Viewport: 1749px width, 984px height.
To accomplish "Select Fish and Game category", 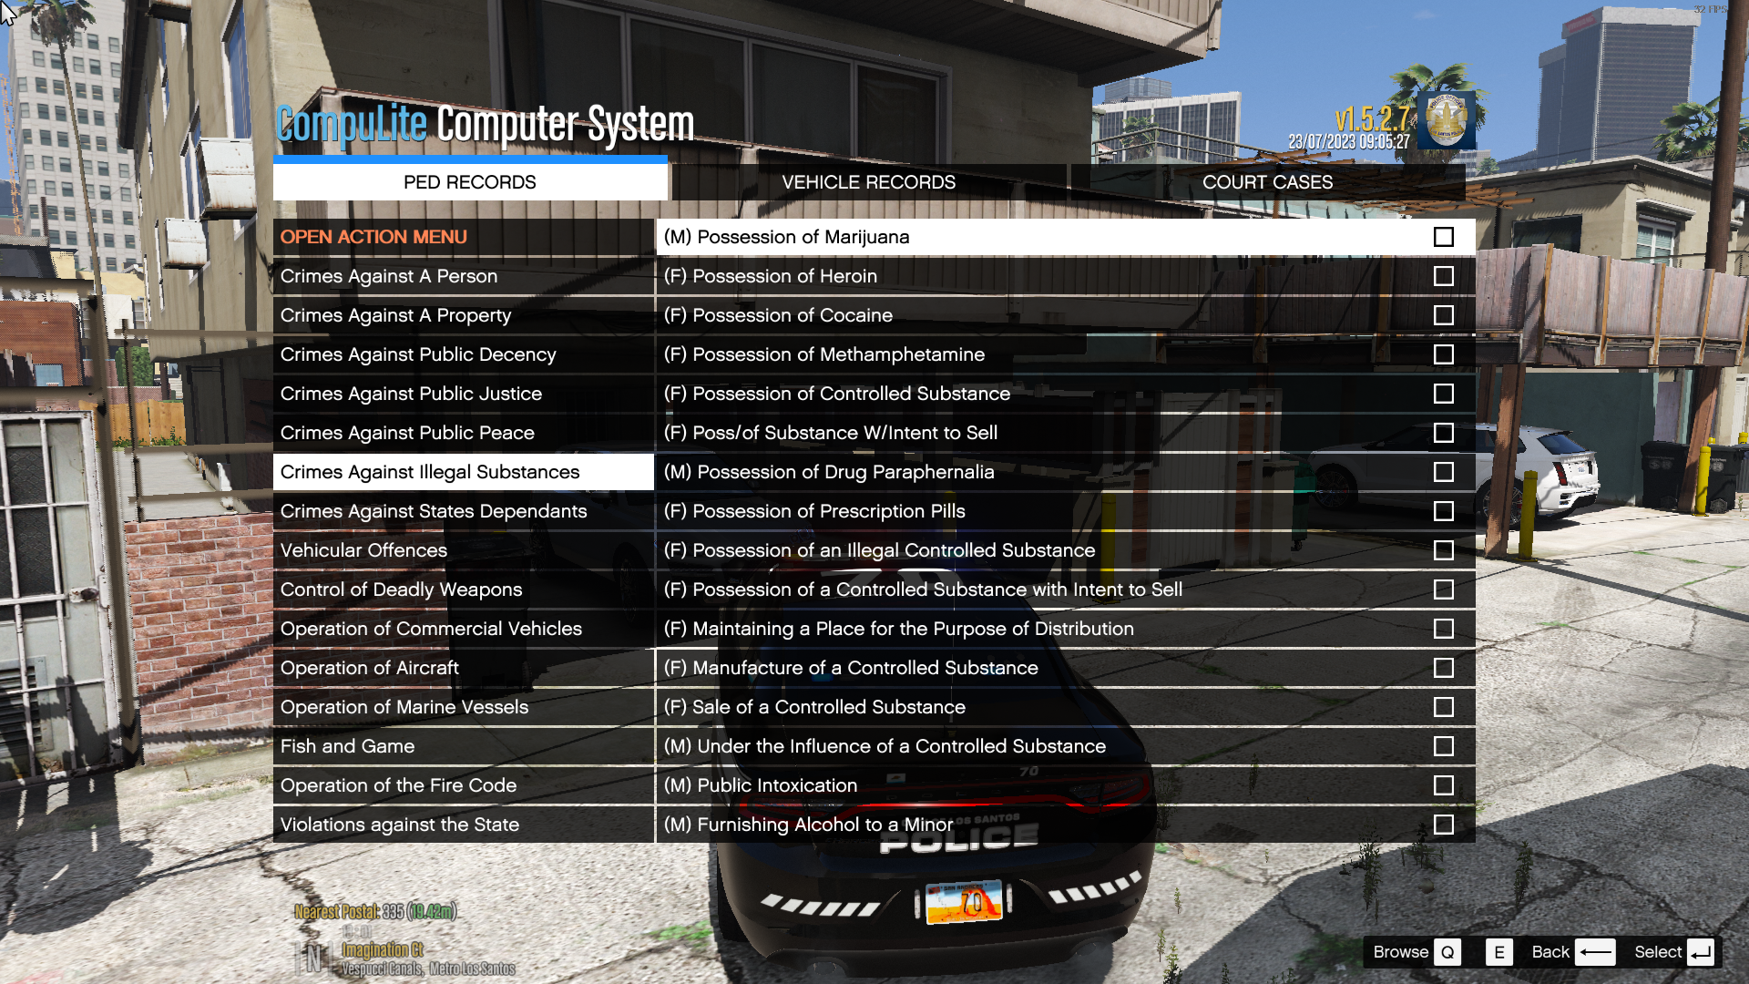I will [x=346, y=745].
